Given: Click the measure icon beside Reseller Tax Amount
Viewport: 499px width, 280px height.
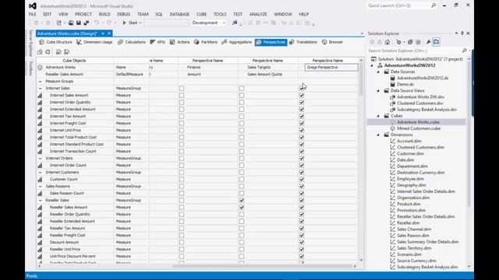Looking at the screenshot, I should 40,228.
